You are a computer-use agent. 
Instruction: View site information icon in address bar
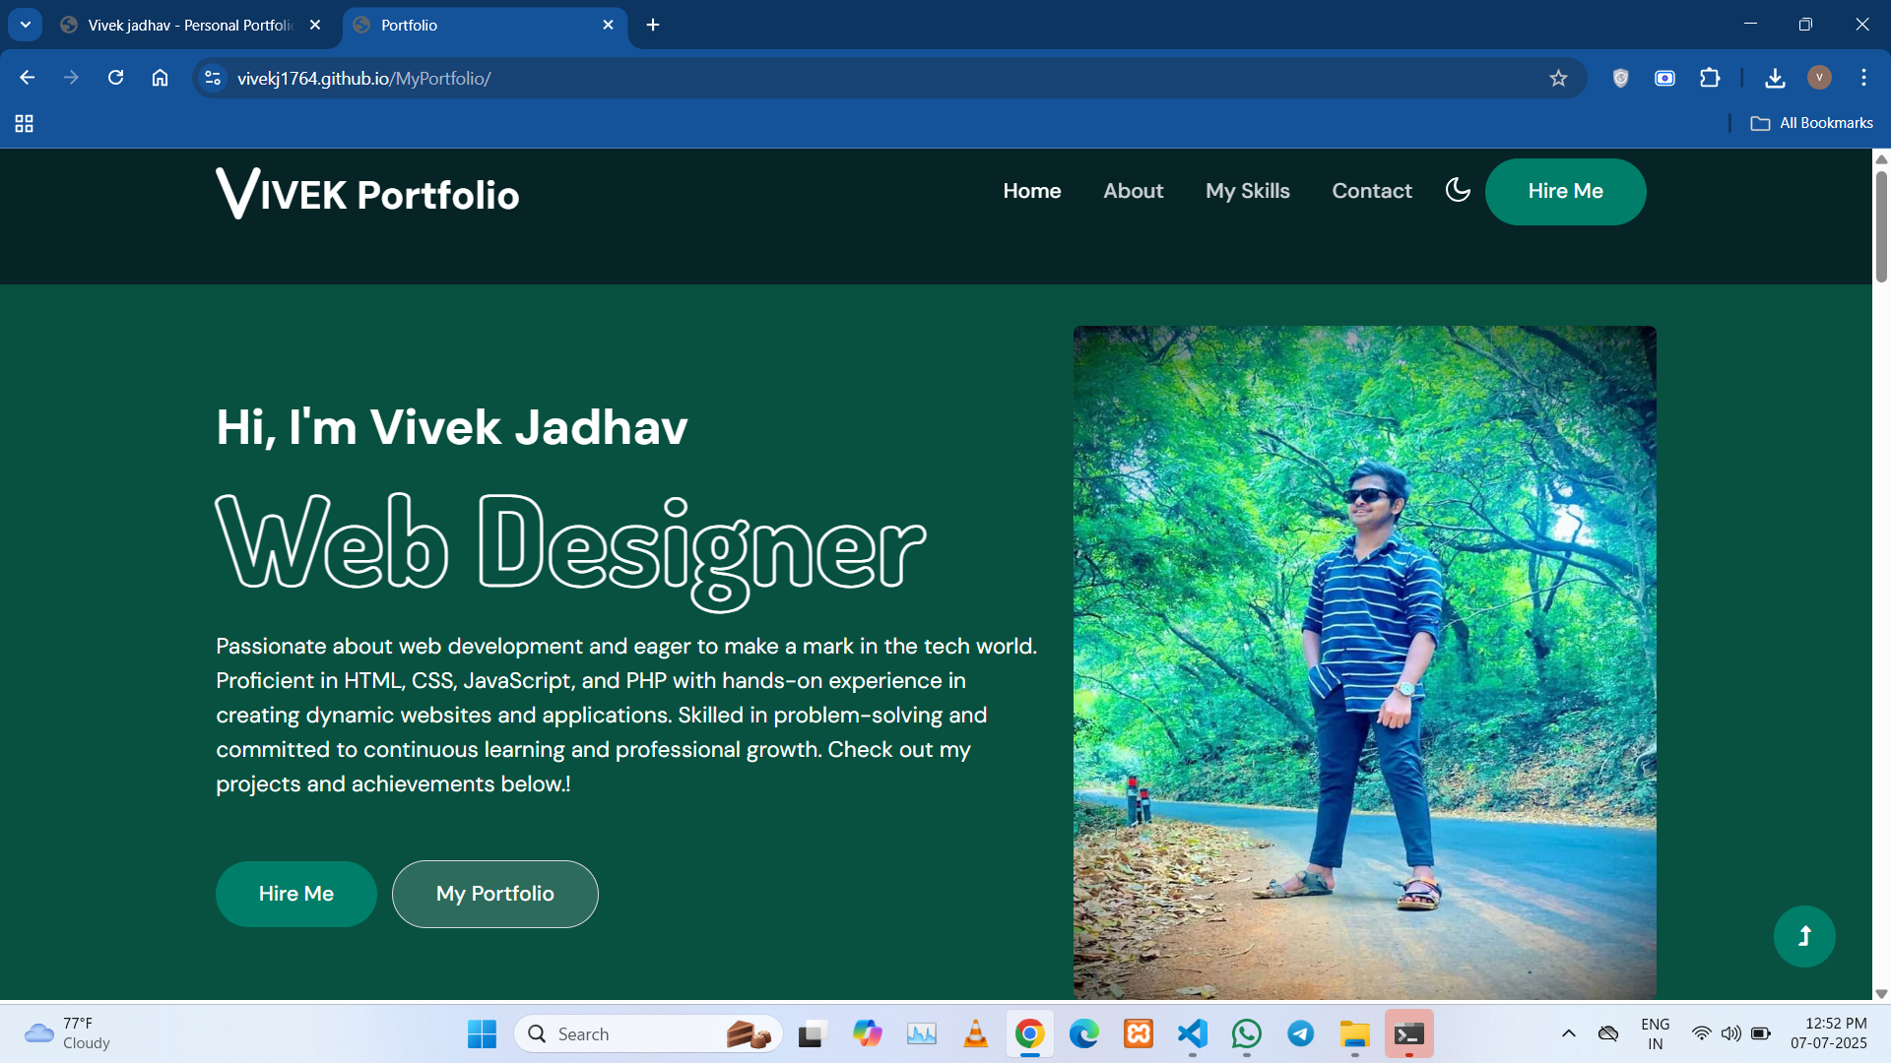coord(213,78)
